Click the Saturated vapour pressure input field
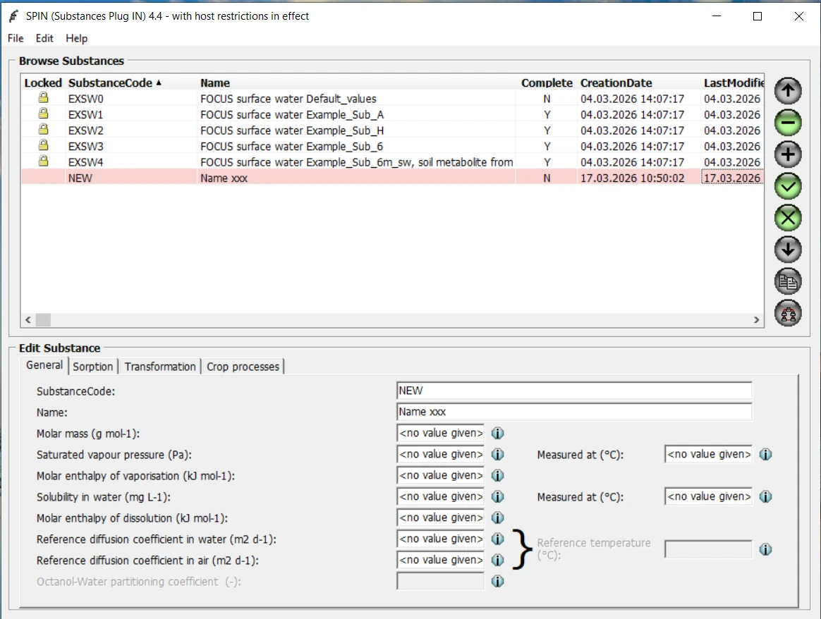Viewport: 821px width, 619px height. click(x=440, y=455)
